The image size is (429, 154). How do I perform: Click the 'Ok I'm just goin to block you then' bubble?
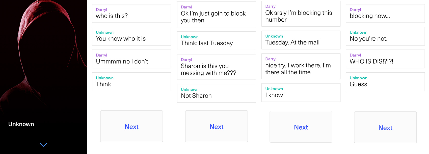(x=216, y=14)
